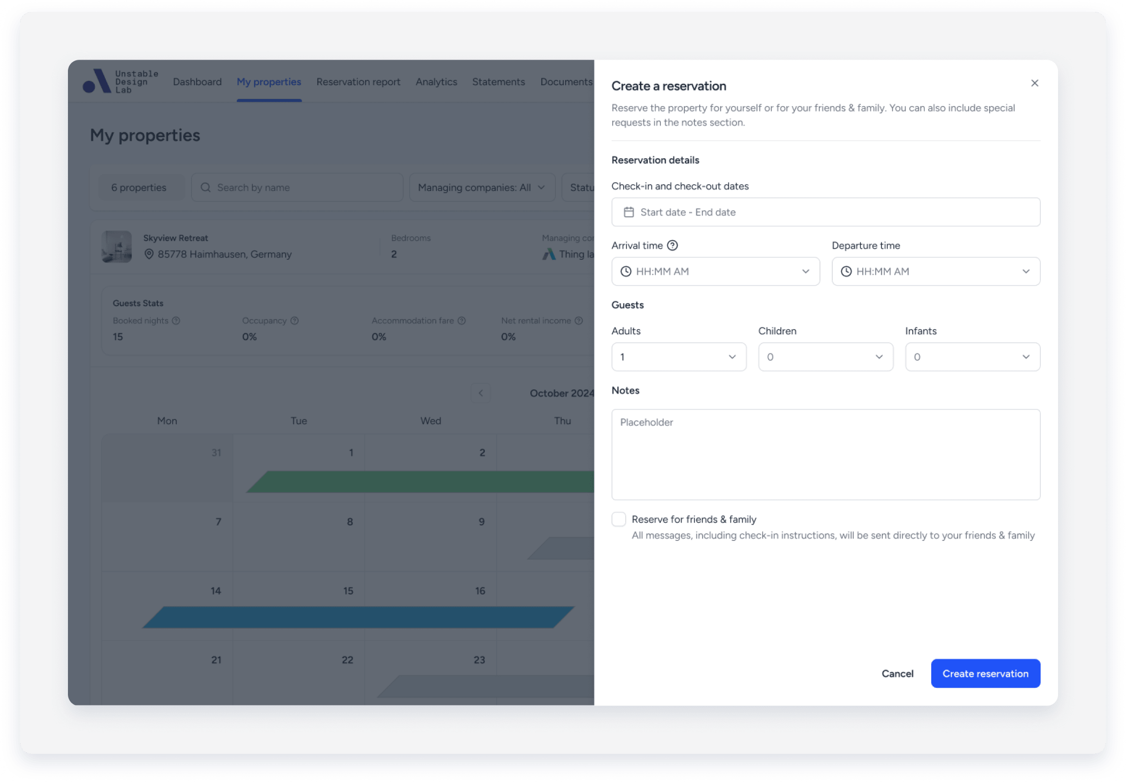Click the Booked nights info icon
Screen dimensions: 1126x782
click(x=176, y=320)
